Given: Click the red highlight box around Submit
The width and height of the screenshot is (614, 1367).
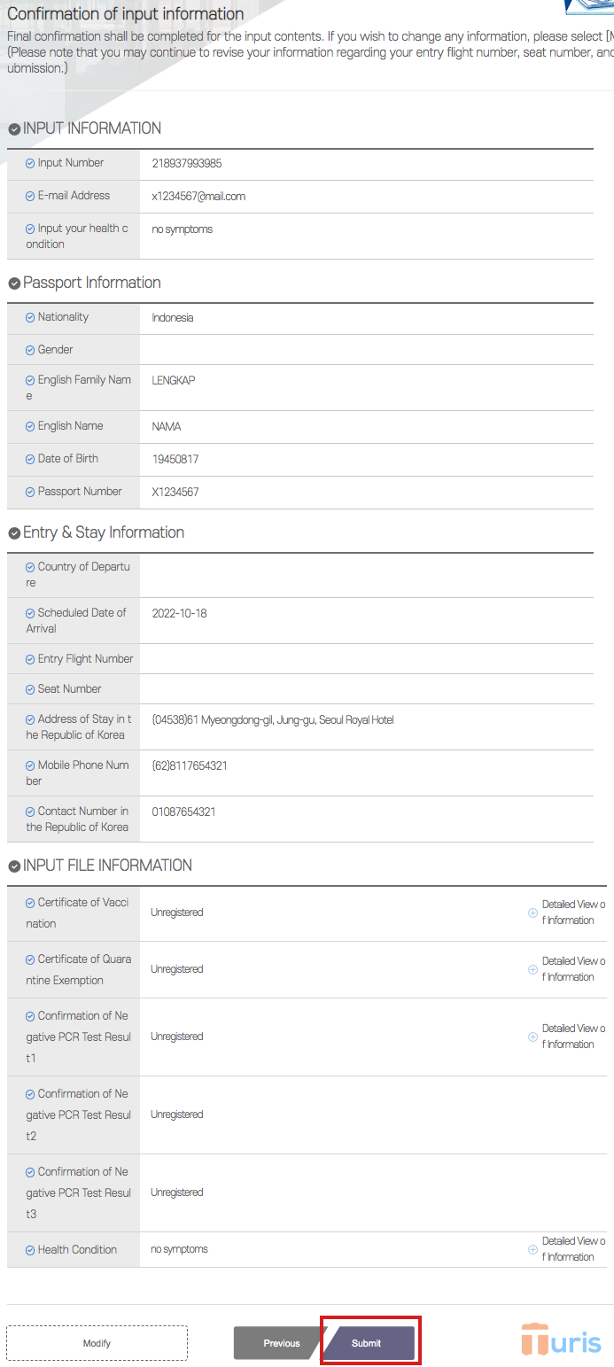Looking at the screenshot, I should coord(369,1340).
